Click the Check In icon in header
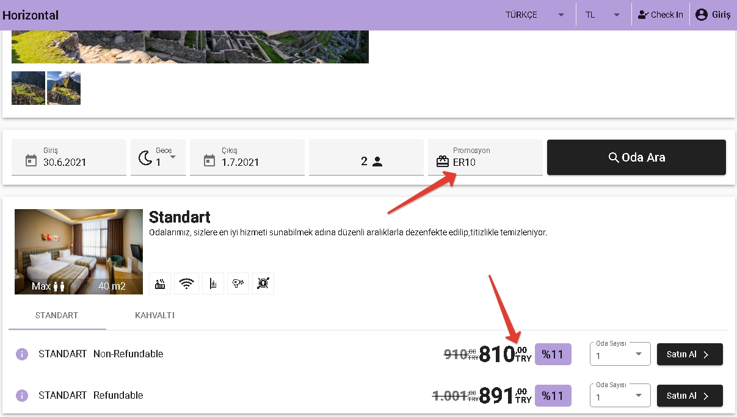This screenshot has height=417, width=737. tap(643, 15)
